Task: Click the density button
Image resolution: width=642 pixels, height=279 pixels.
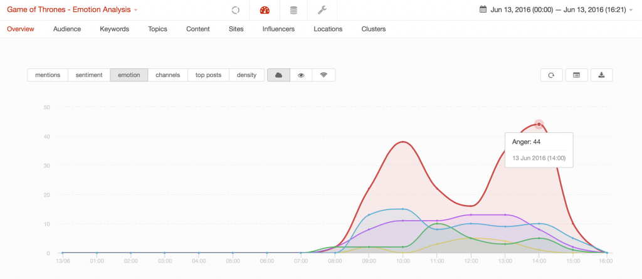Action: 246,75
